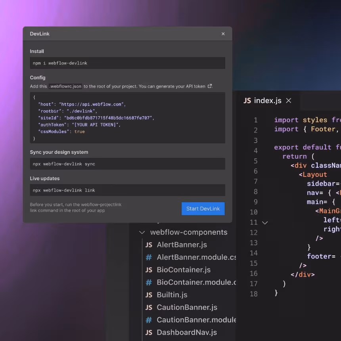Click the CSS hash icon beside AlertBanner.module
The image size is (341, 341).
point(149,257)
